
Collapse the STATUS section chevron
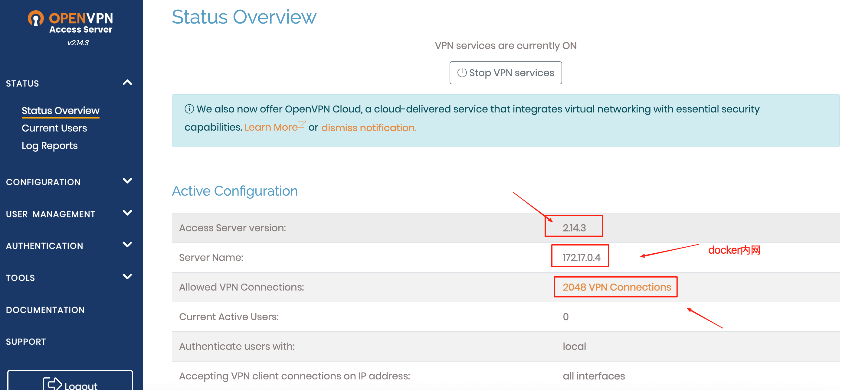(127, 83)
